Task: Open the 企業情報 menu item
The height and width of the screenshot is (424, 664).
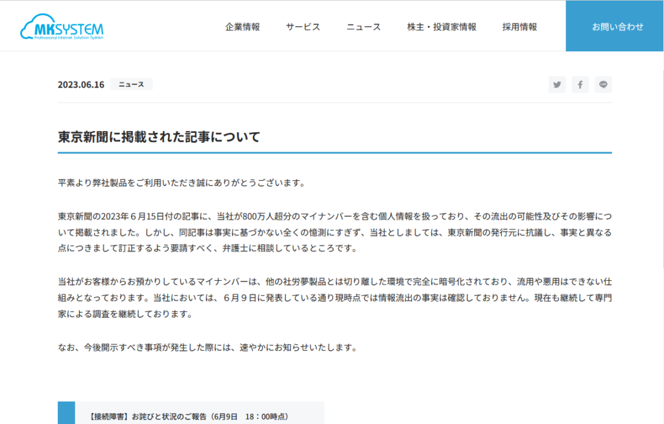Action: coord(243,27)
